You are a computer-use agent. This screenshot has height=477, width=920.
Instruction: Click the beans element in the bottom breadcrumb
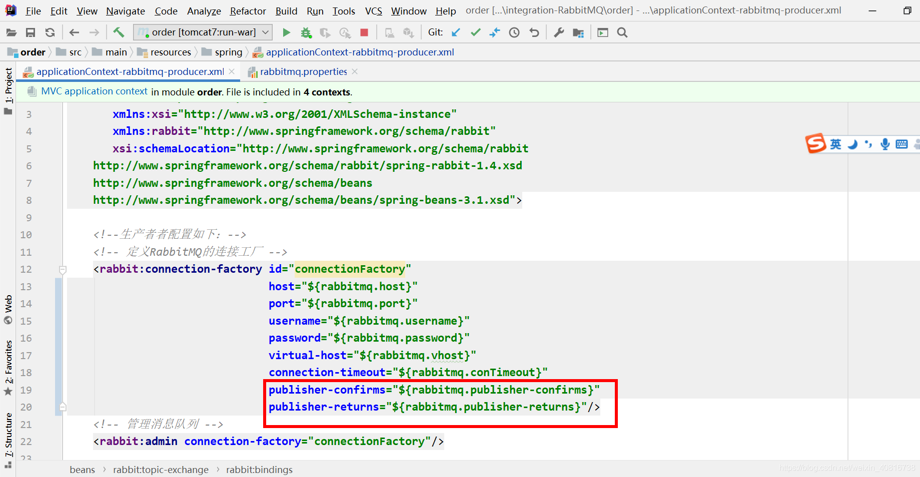(83, 470)
